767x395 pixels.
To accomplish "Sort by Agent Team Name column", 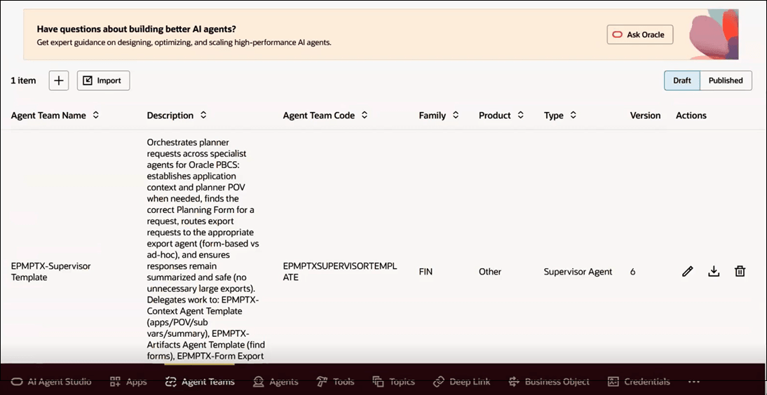I will coord(96,116).
